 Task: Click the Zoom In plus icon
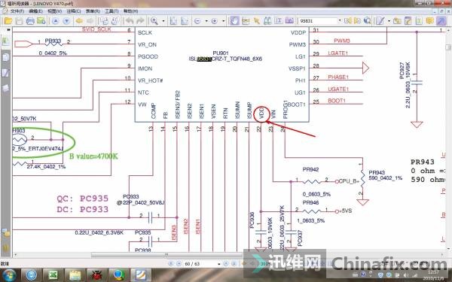click(214, 21)
